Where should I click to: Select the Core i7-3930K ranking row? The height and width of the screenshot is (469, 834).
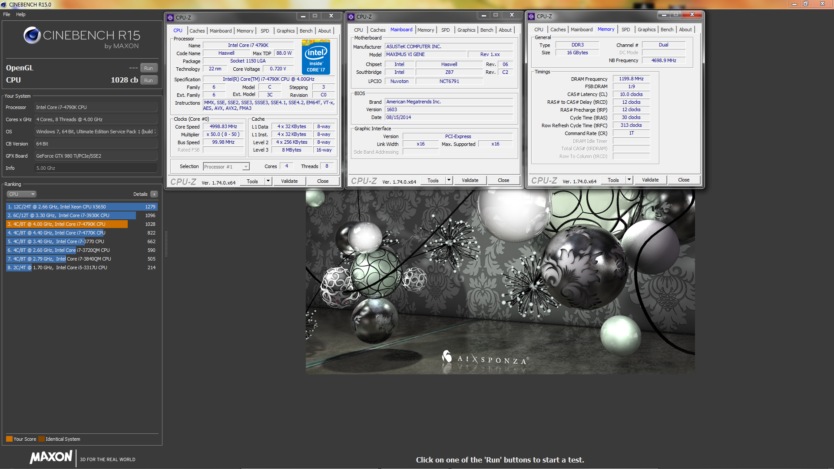coord(82,215)
